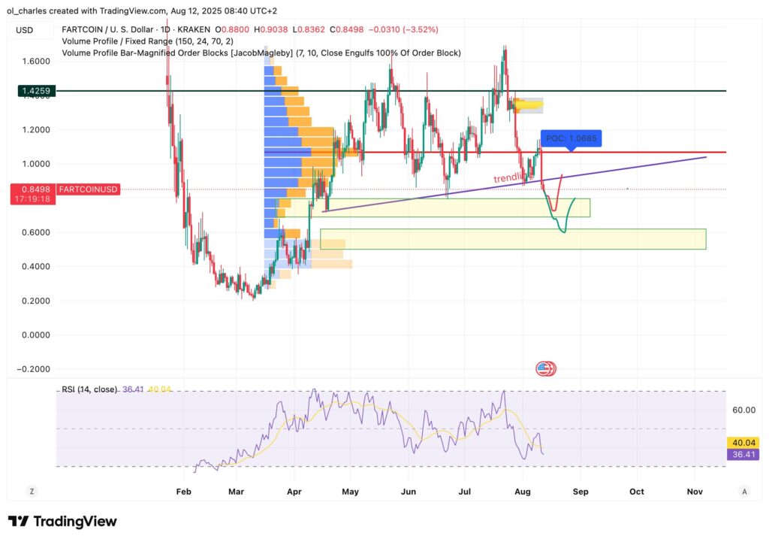
Task: Click the TradingView logo
Action: [60, 521]
